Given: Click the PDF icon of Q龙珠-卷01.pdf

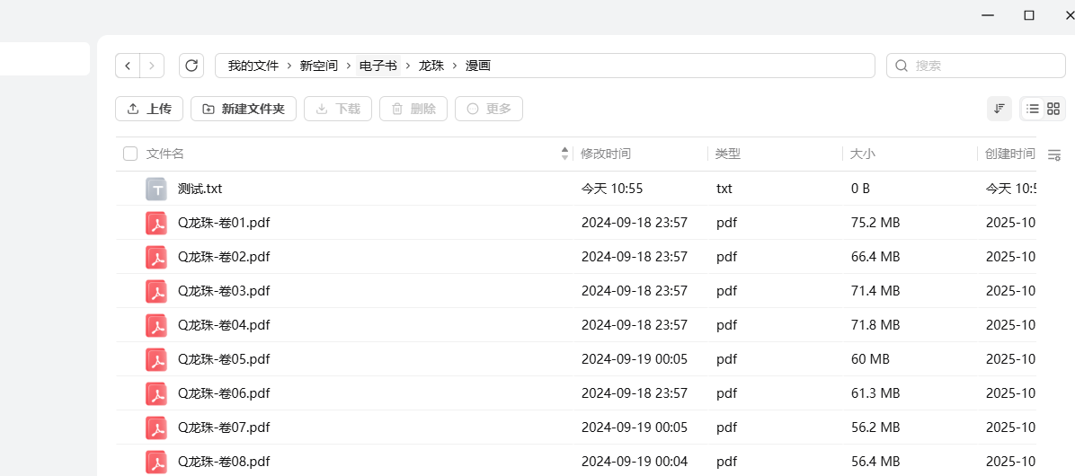Looking at the screenshot, I should tap(157, 223).
